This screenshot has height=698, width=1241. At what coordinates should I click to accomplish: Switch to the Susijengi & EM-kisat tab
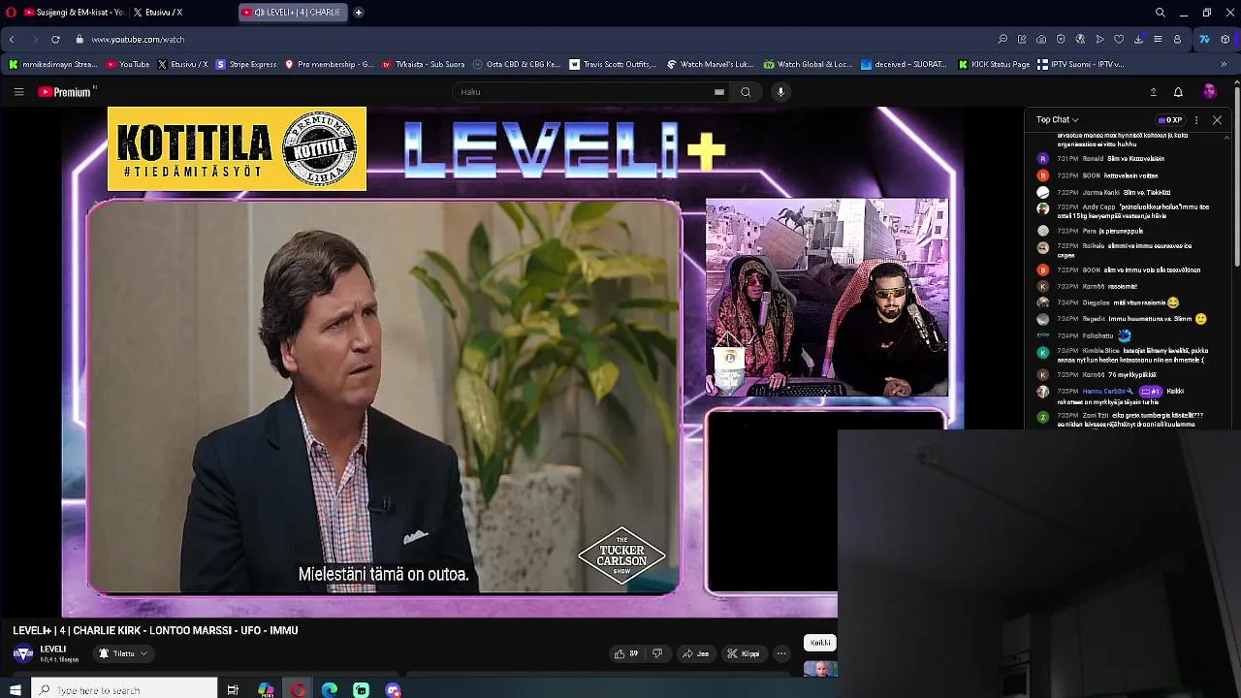pyautogui.click(x=73, y=13)
